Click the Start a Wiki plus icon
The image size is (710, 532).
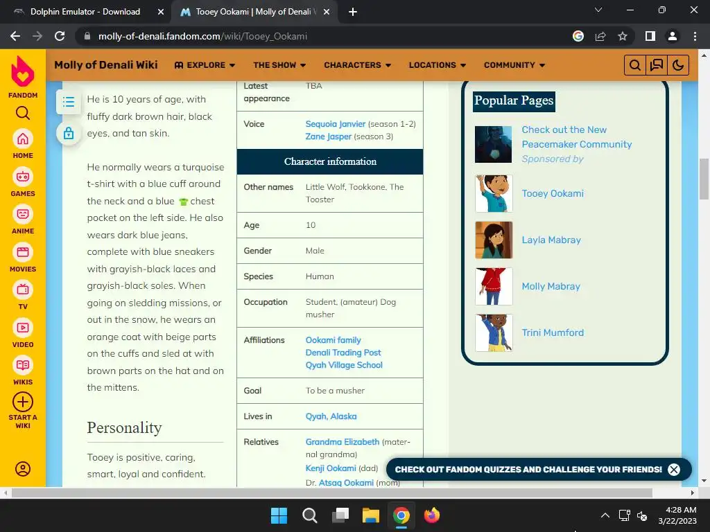coord(23,402)
